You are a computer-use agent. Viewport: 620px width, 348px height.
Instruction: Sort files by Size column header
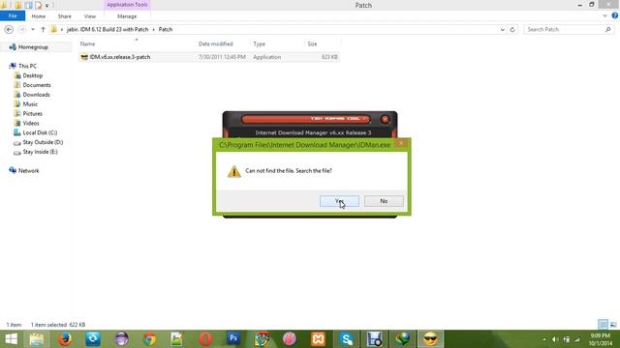pos(312,43)
